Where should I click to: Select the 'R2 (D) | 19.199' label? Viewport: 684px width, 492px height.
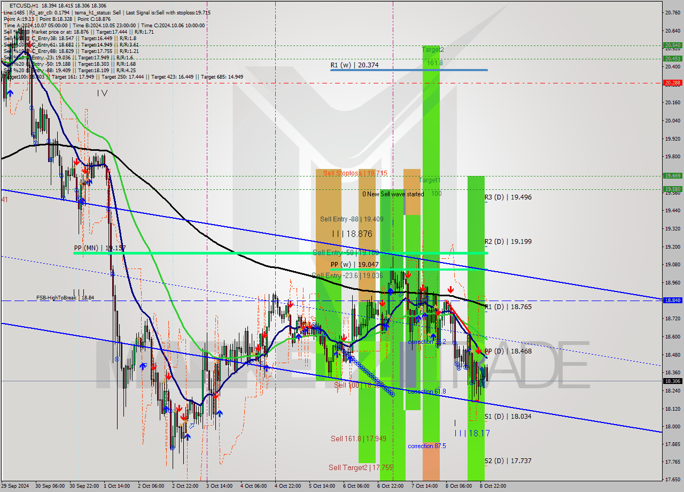[508, 242]
